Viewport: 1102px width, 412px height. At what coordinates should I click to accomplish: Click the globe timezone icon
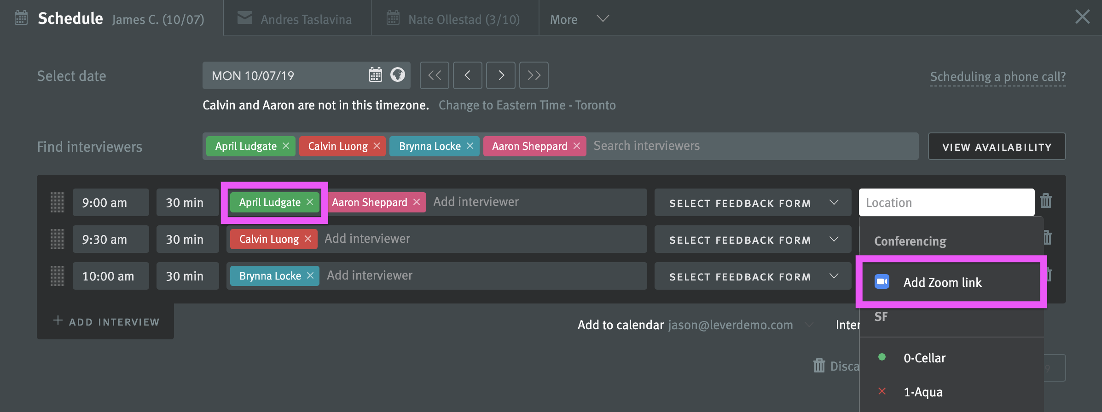[397, 75]
